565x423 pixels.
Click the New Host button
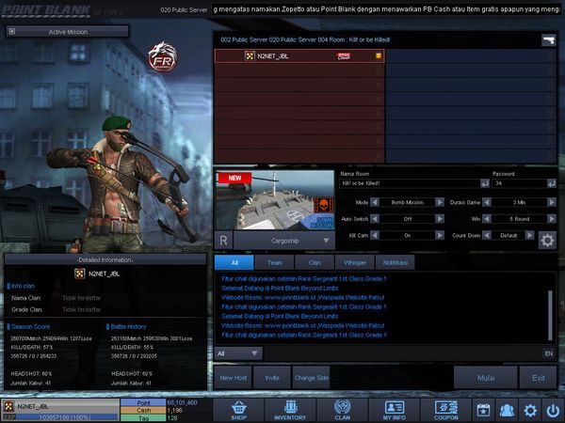tap(234, 378)
